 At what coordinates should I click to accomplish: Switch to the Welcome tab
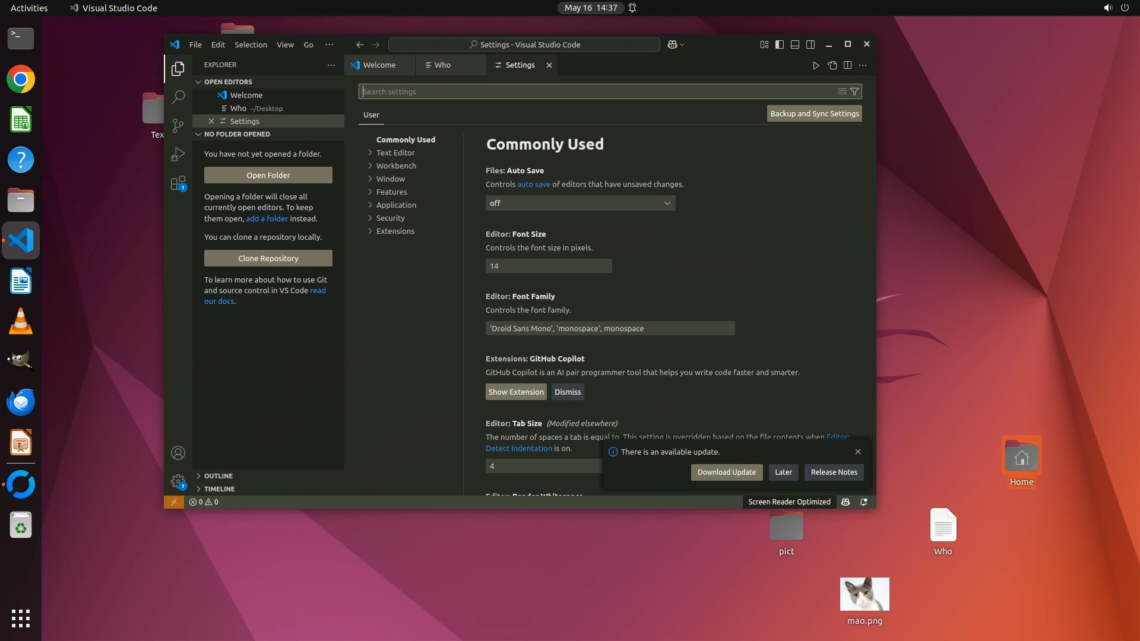click(x=379, y=65)
